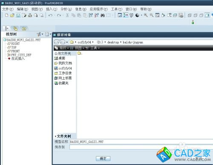Click Back arrow in save dialog
This screenshot has height=165, width=213.
pos(57,42)
